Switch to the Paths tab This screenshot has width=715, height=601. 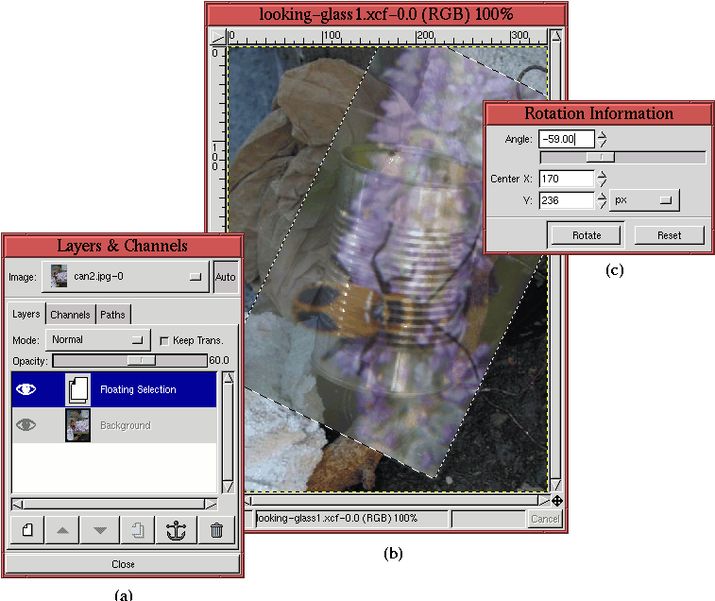click(x=112, y=315)
